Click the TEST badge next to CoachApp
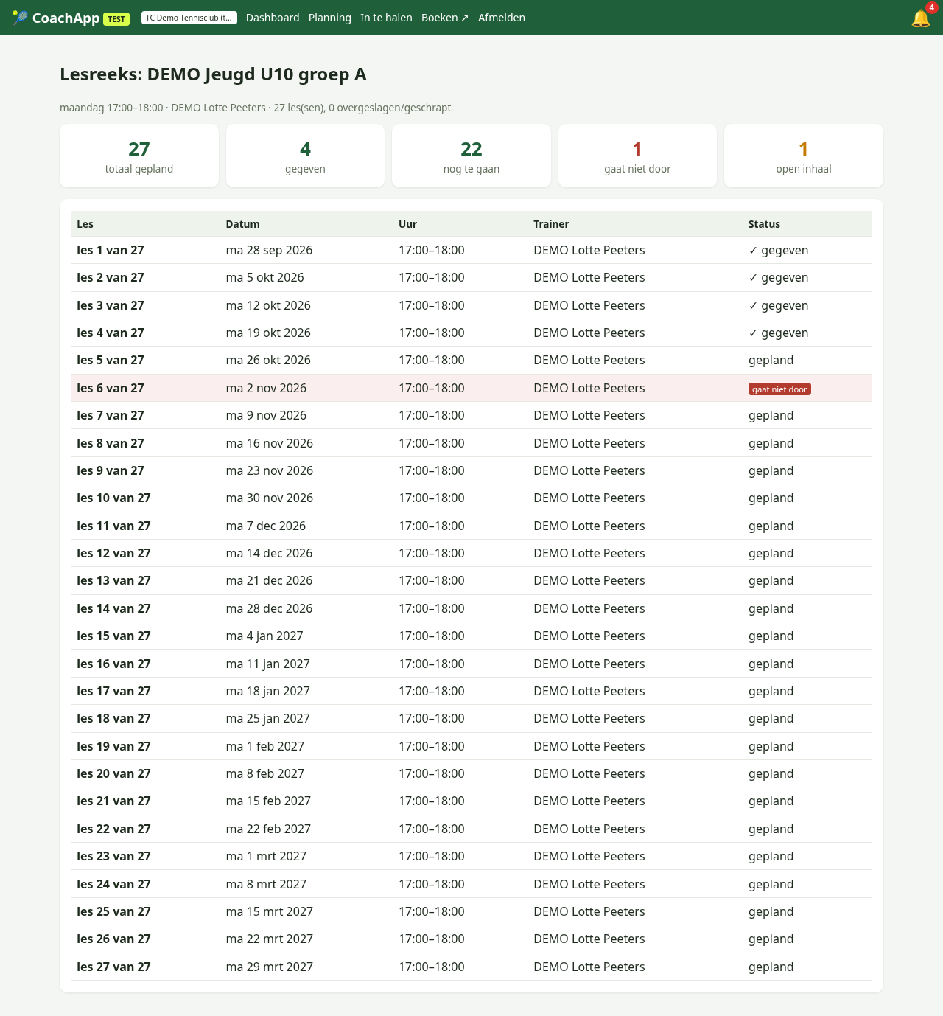943x1016 pixels. pos(116,19)
